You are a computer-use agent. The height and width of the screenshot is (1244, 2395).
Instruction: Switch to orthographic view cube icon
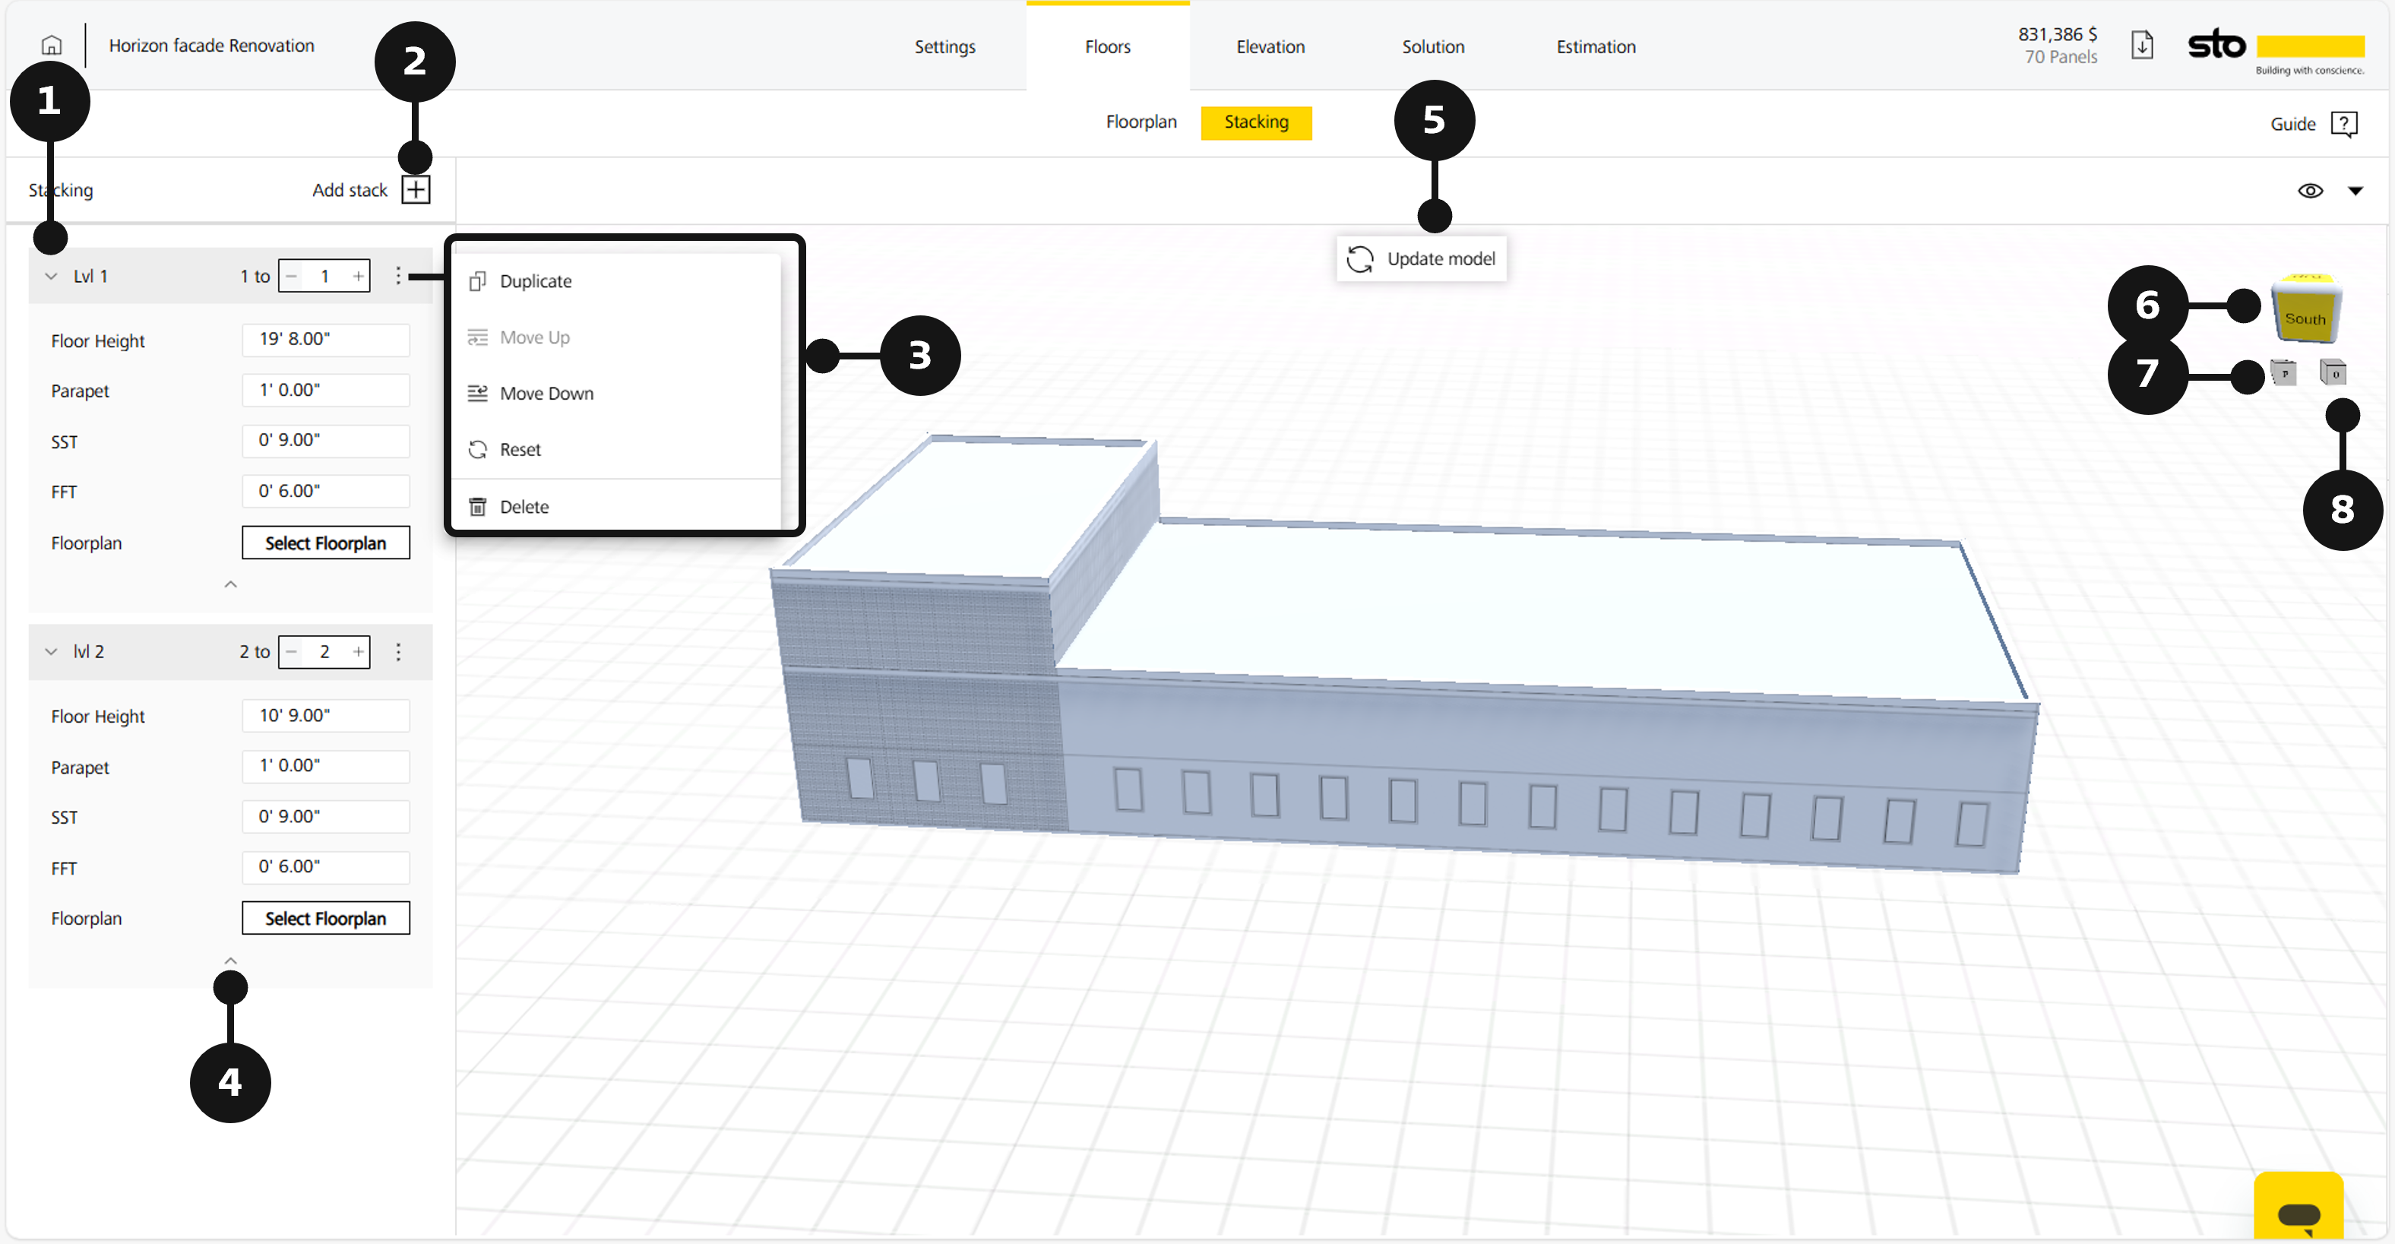(x=2333, y=373)
